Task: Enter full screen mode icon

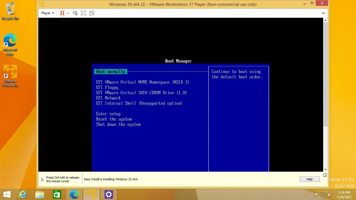Action: (x=83, y=13)
